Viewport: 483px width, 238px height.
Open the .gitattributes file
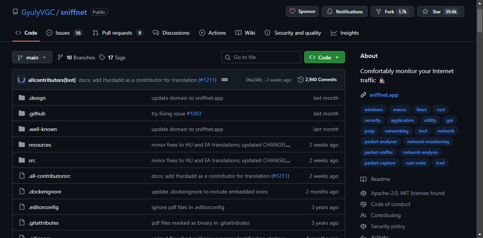point(44,223)
